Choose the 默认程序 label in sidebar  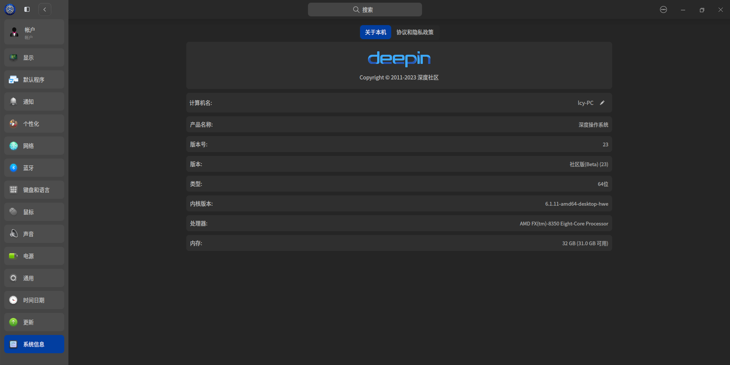tap(34, 79)
